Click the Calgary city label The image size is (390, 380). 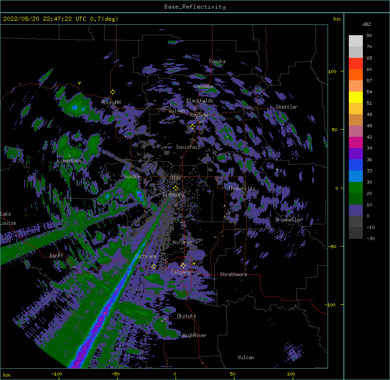pos(181,272)
